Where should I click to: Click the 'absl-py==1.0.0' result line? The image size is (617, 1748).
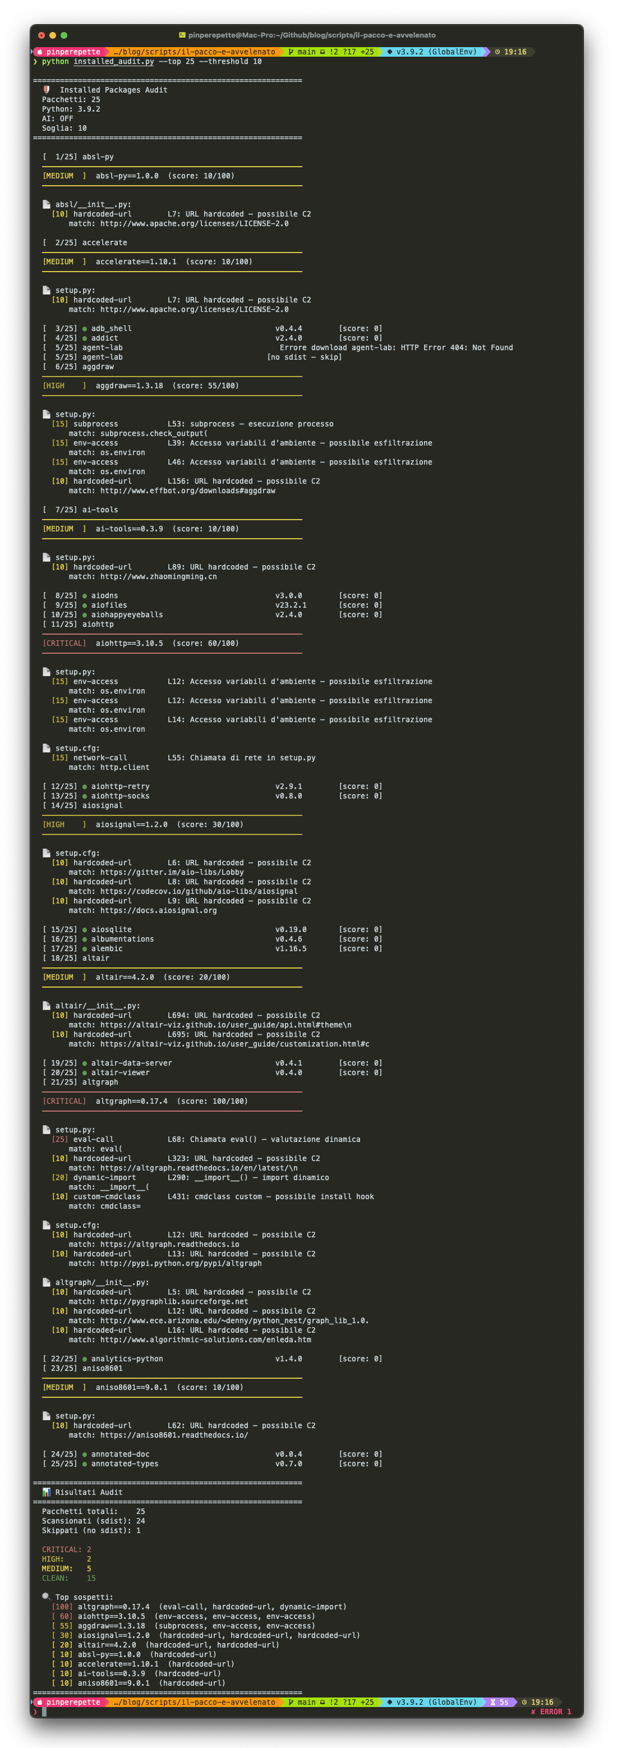coord(139,176)
